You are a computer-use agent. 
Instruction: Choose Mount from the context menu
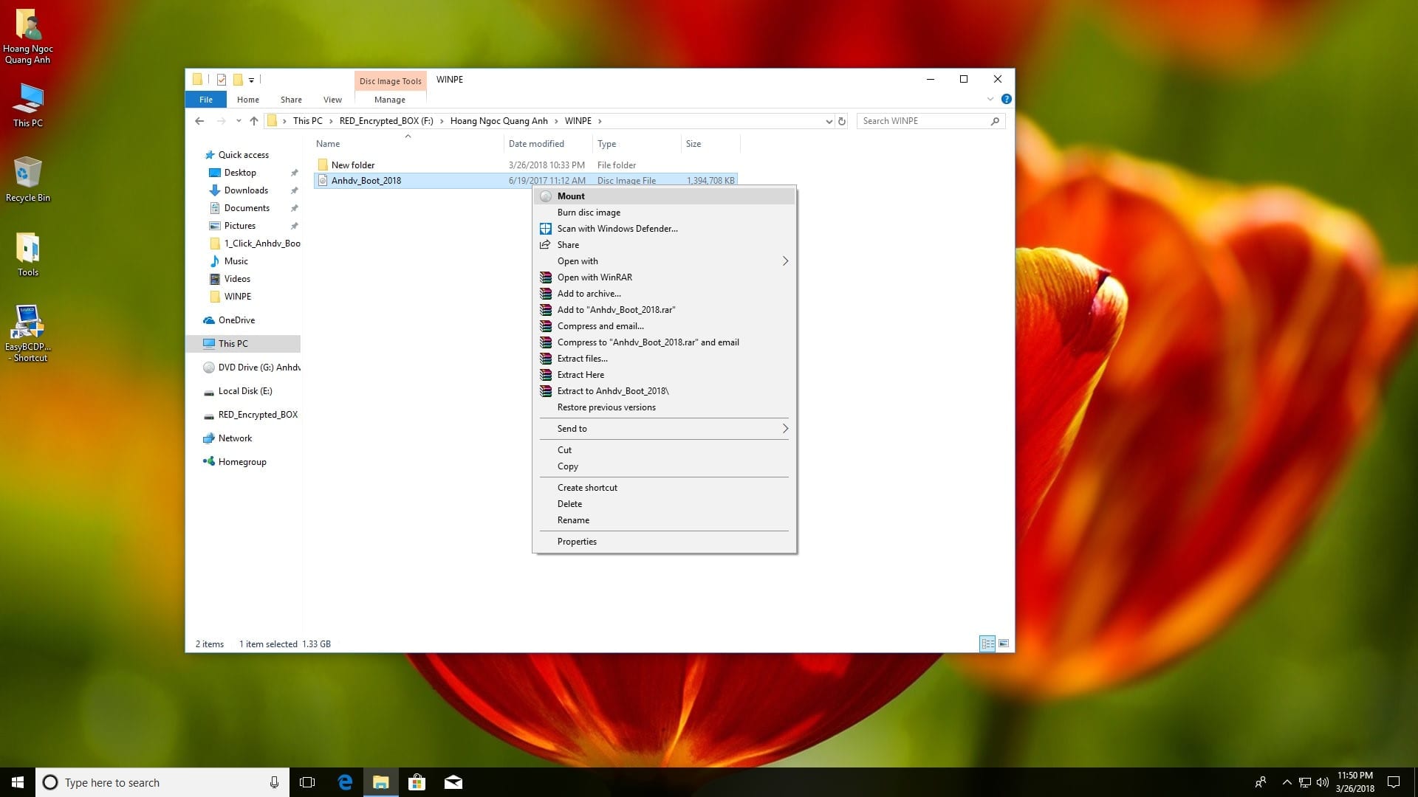(x=664, y=196)
